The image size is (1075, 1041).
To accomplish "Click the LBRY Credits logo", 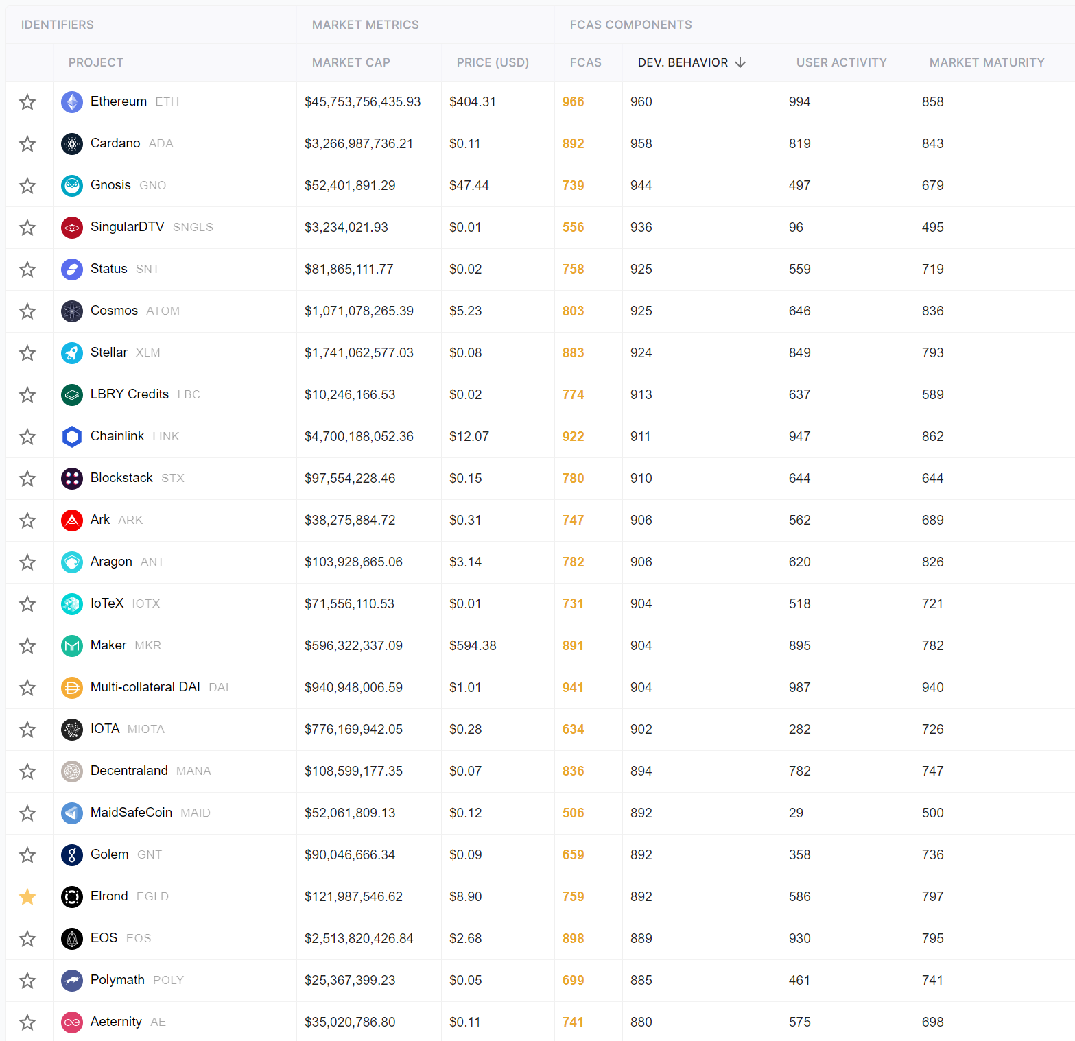I will 72,395.
